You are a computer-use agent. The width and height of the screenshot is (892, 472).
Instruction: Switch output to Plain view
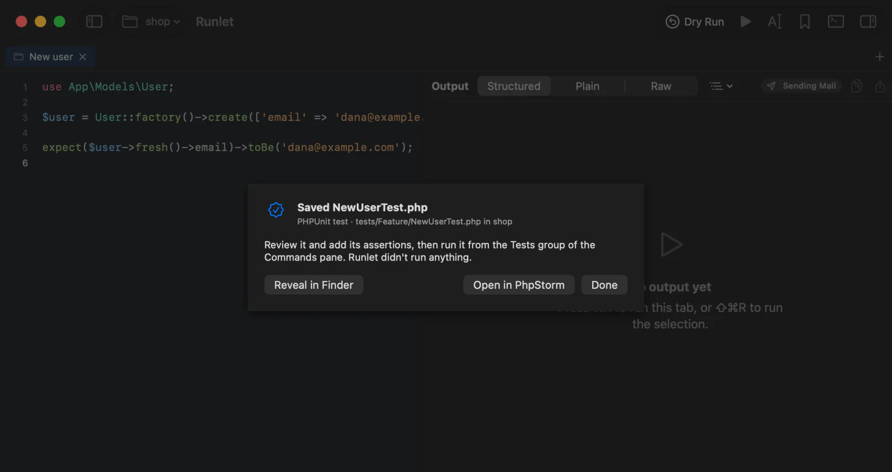click(x=588, y=86)
